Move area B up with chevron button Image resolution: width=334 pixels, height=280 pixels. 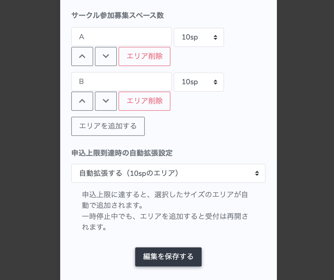pos(82,101)
